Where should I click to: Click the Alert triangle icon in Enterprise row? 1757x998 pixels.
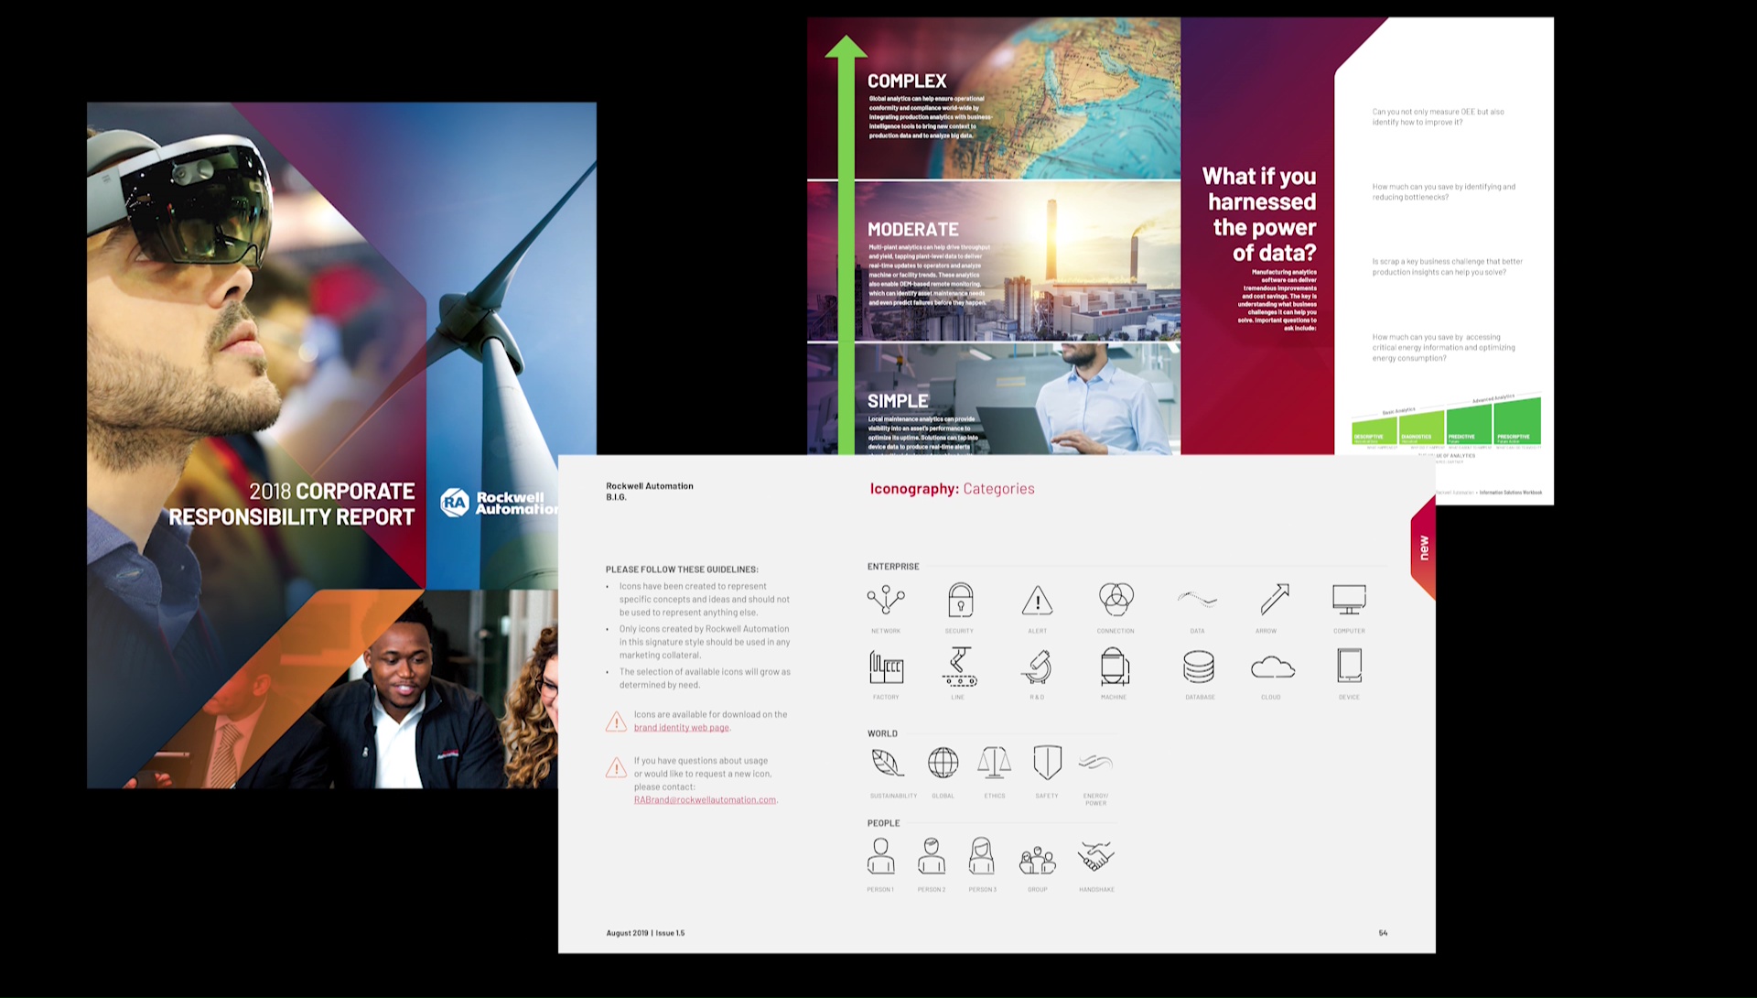click(1037, 601)
